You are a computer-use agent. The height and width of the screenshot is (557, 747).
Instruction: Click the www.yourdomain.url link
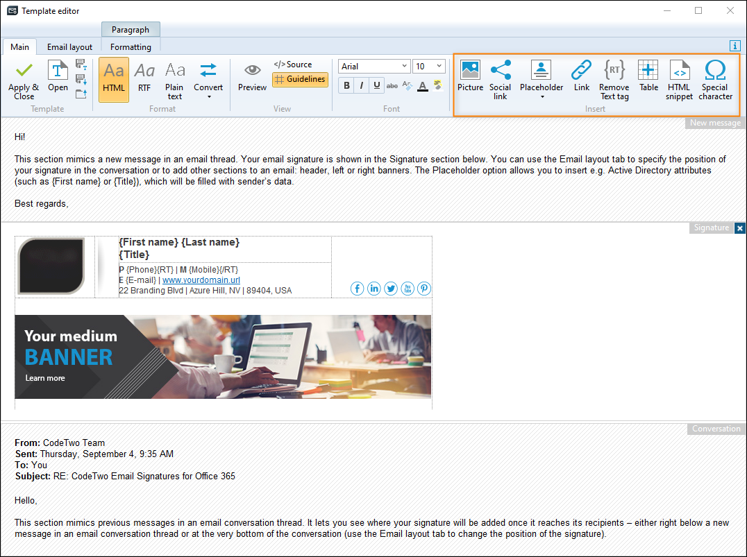click(201, 280)
